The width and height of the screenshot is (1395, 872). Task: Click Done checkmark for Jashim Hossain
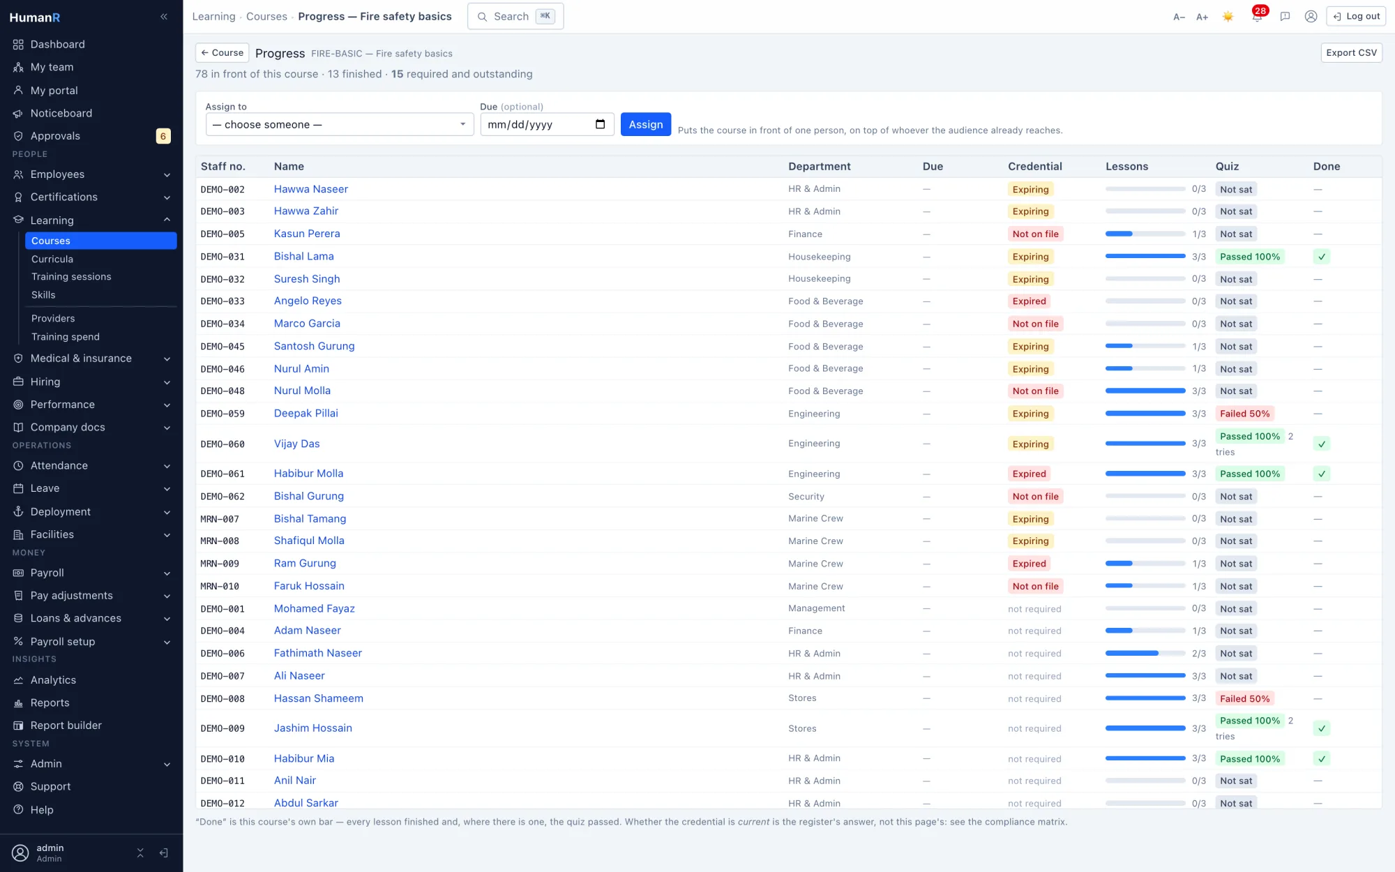1321,728
